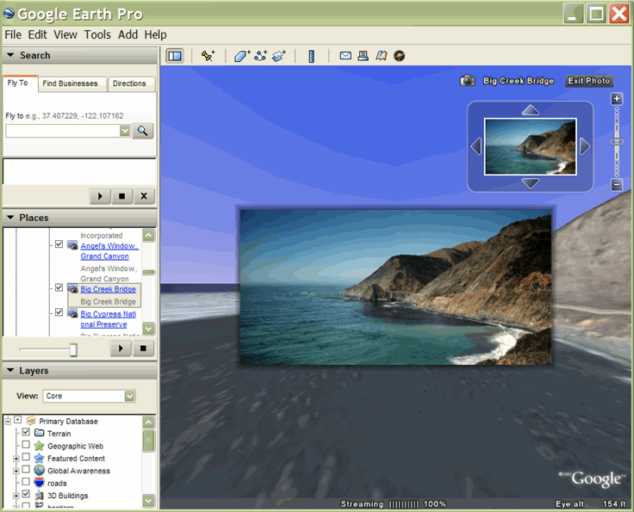Select the Add Polygon tool
The width and height of the screenshot is (634, 512).
241,56
